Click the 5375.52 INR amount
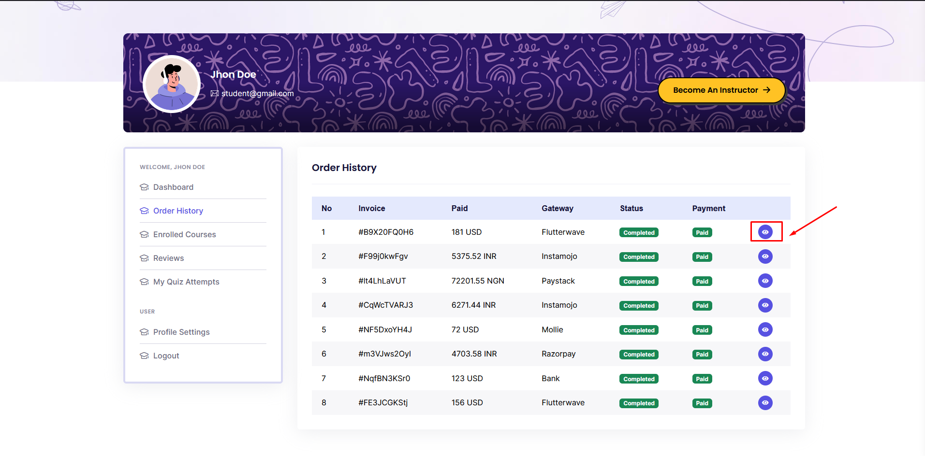This screenshot has height=456, width=925. click(474, 256)
